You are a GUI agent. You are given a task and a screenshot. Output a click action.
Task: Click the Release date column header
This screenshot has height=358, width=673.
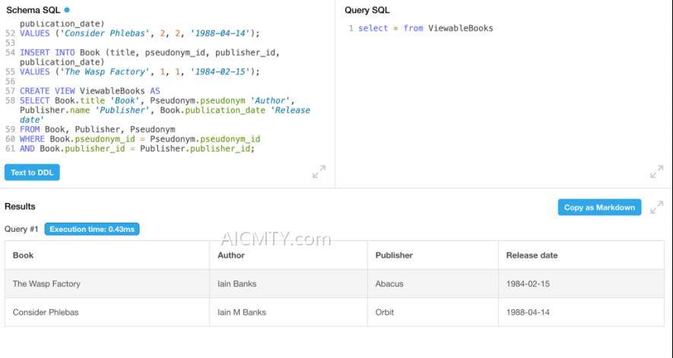(x=532, y=255)
